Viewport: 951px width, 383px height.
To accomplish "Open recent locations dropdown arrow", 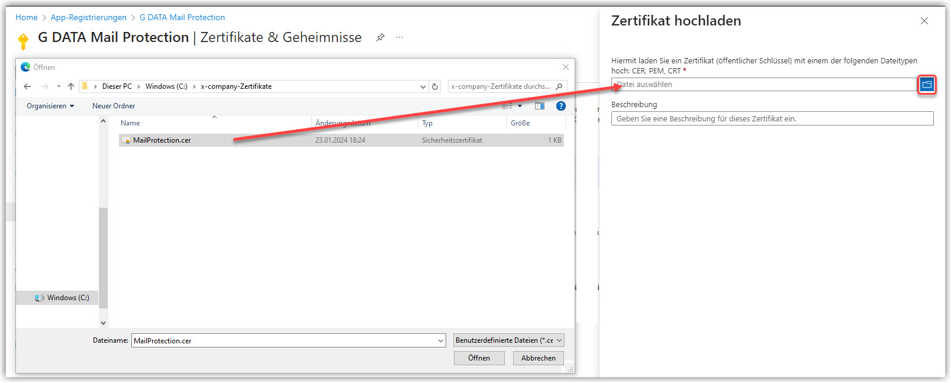I will 59,86.
